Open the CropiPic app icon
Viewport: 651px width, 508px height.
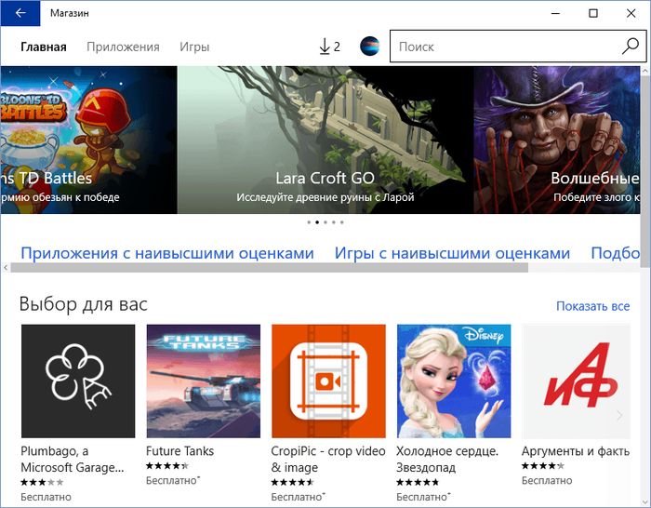pyautogui.click(x=328, y=381)
